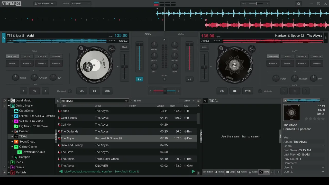Toggle right deck headphone cue button
The width and height of the screenshot is (329, 185).
[x=189, y=79]
